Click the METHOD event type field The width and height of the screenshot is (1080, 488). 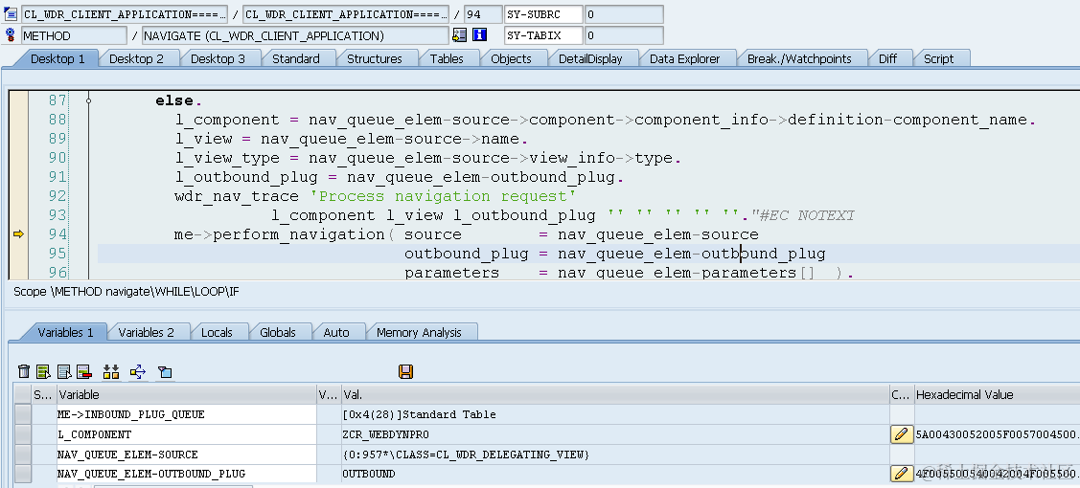[x=74, y=35]
